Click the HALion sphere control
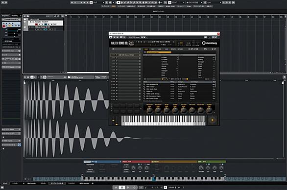 [213, 120]
